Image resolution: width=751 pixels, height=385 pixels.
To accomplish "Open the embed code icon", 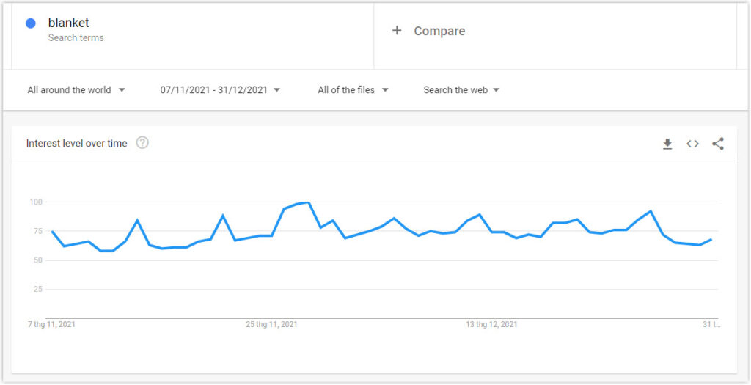I will point(692,144).
